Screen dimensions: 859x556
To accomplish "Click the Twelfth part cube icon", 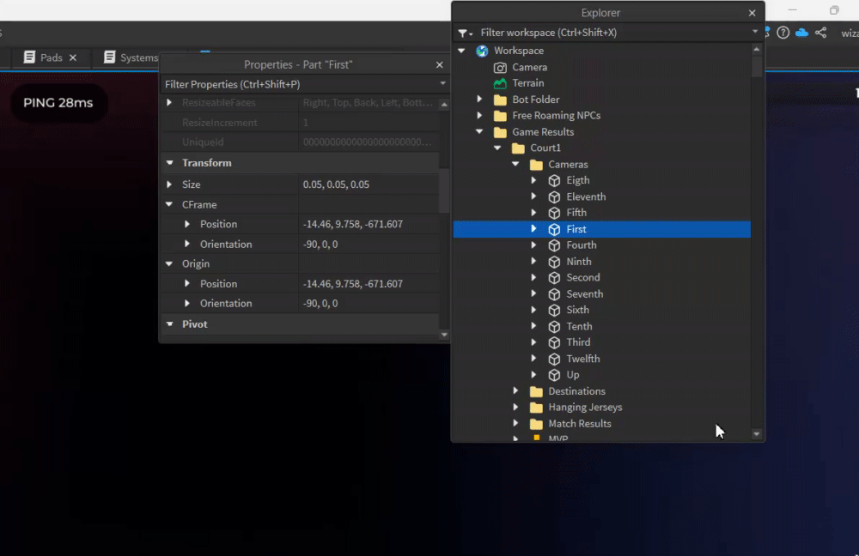I will [x=554, y=359].
